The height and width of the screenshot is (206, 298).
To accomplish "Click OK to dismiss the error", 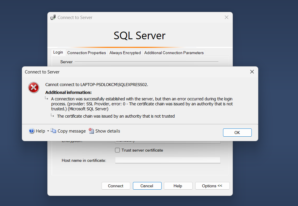I will click(237, 133).
